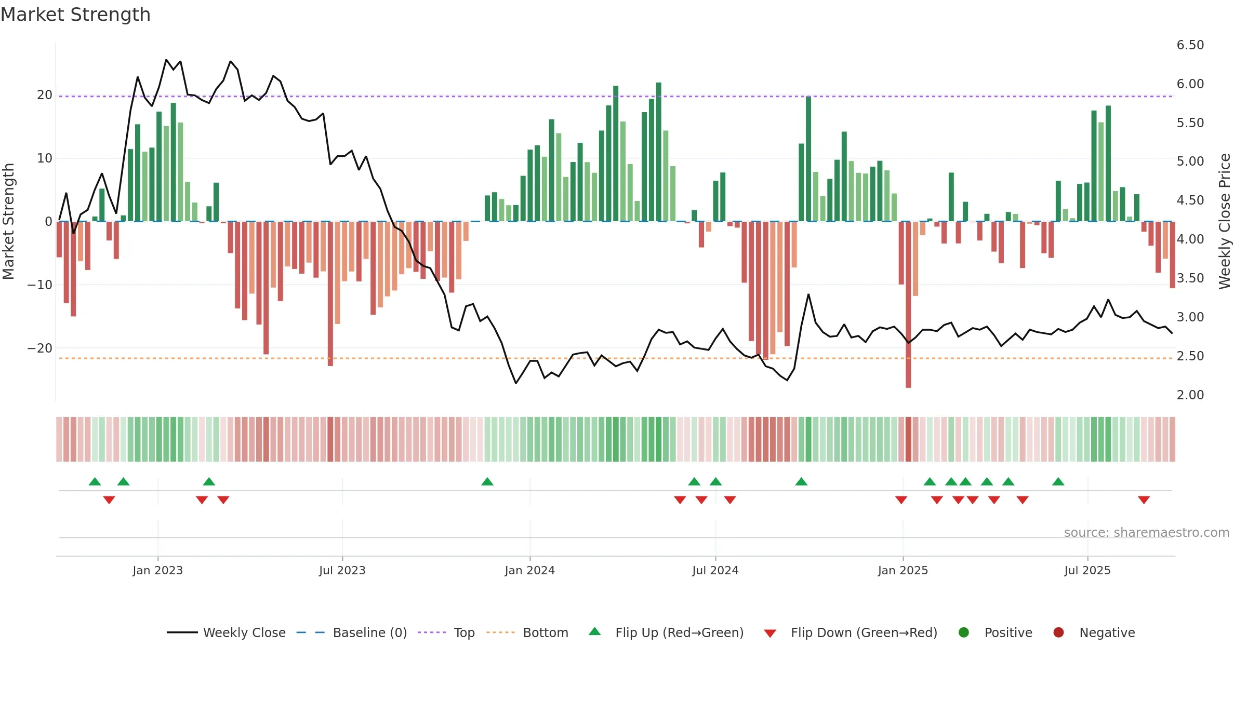
Task: Click the orange dotted Bottom threshold line
Action: (616, 358)
